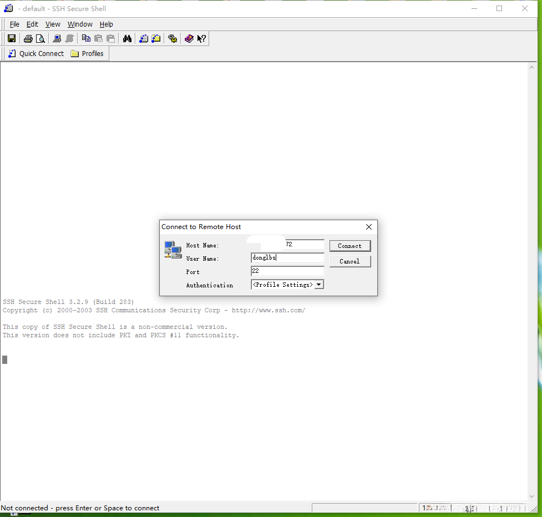This screenshot has width=542, height=517.
Task: Click the Connect computer icon
Action: pyautogui.click(x=57, y=38)
